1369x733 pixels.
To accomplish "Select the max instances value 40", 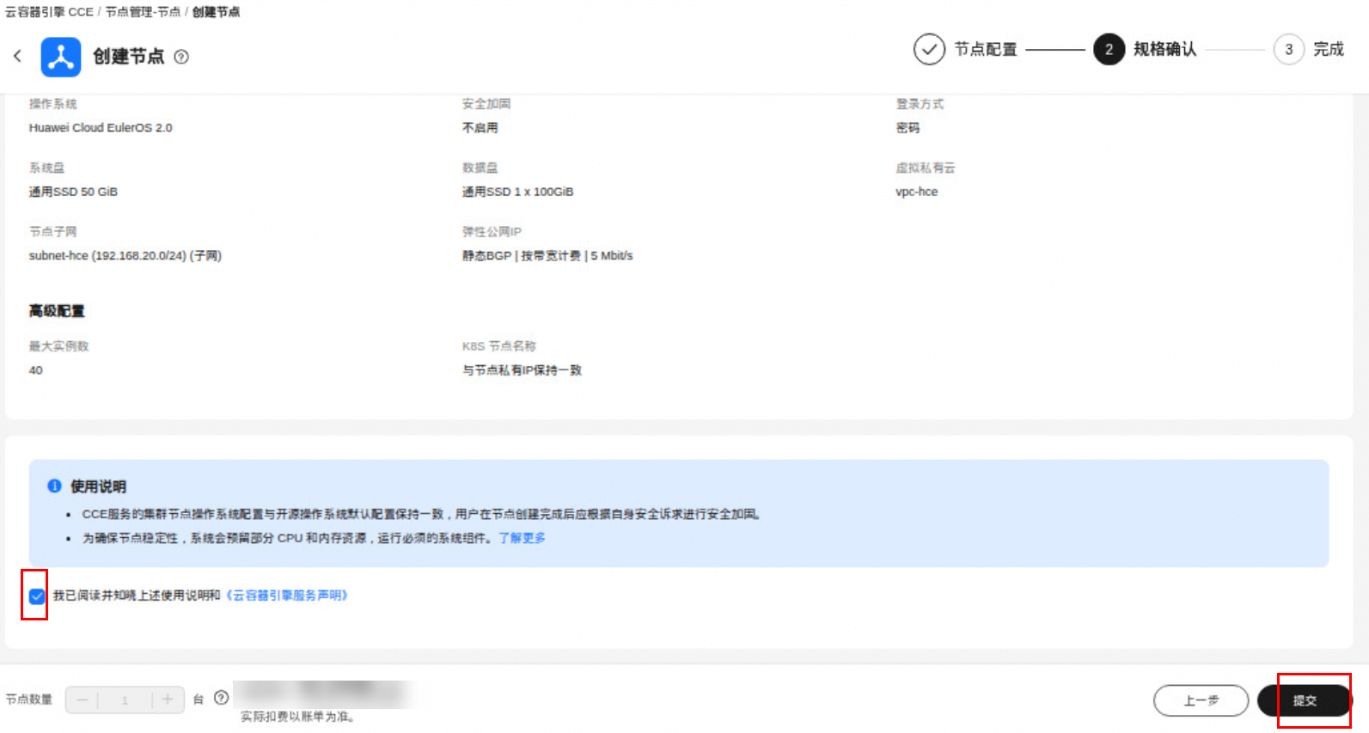I will click(35, 370).
